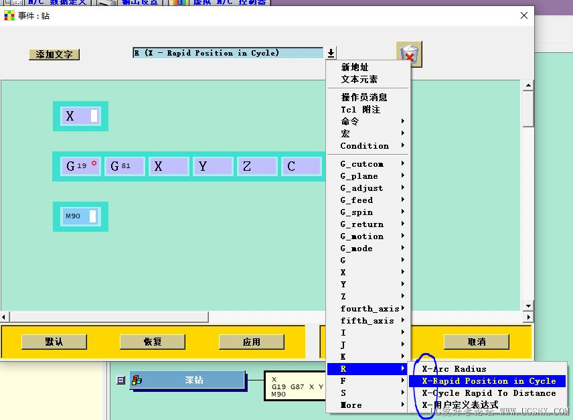Select the single X block in first row
The image size is (573, 420).
point(80,117)
